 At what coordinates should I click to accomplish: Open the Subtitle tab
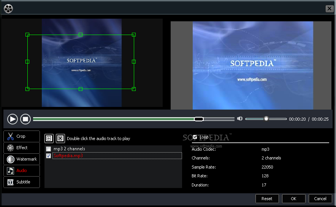tap(22, 182)
